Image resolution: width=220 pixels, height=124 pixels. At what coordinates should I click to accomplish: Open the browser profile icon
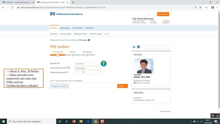pyautogui.click(x=212, y=8)
